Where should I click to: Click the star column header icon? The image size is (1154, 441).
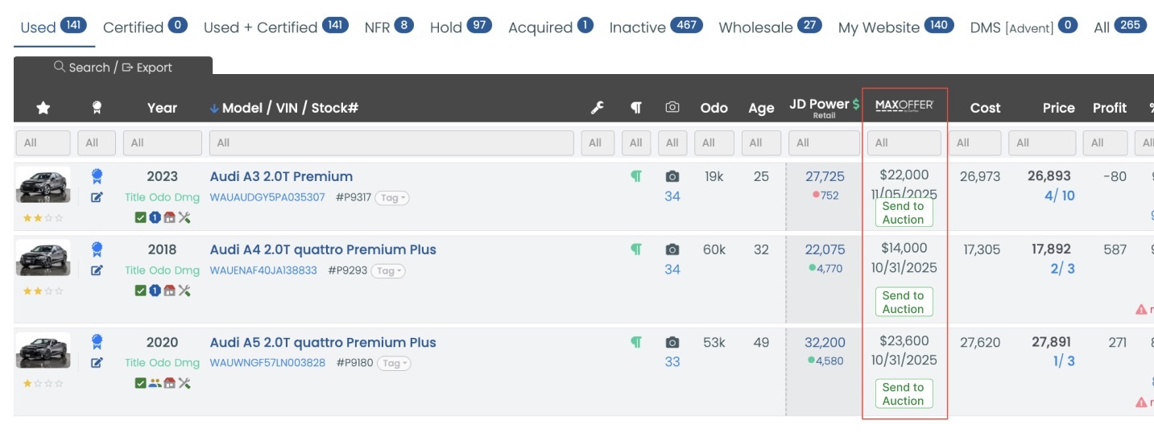pos(43,108)
